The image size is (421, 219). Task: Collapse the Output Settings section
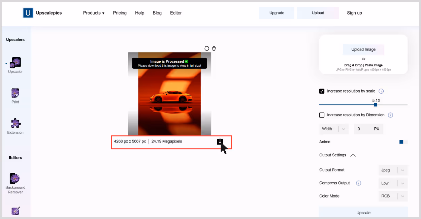coord(353,155)
